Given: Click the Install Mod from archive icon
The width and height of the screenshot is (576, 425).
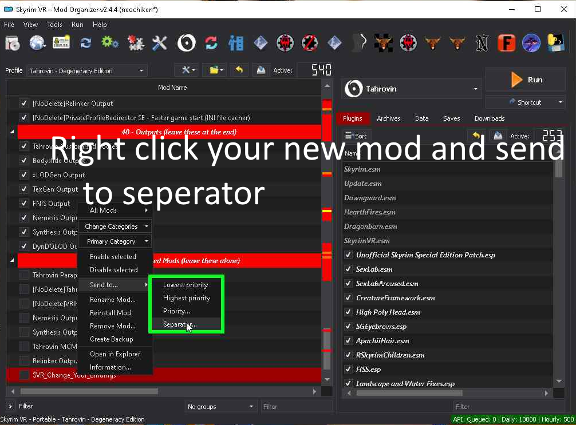Looking at the screenshot, I should 13,43.
